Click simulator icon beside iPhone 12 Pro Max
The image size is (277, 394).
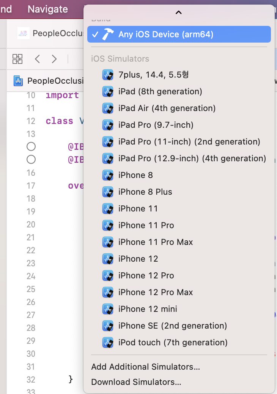click(108, 292)
